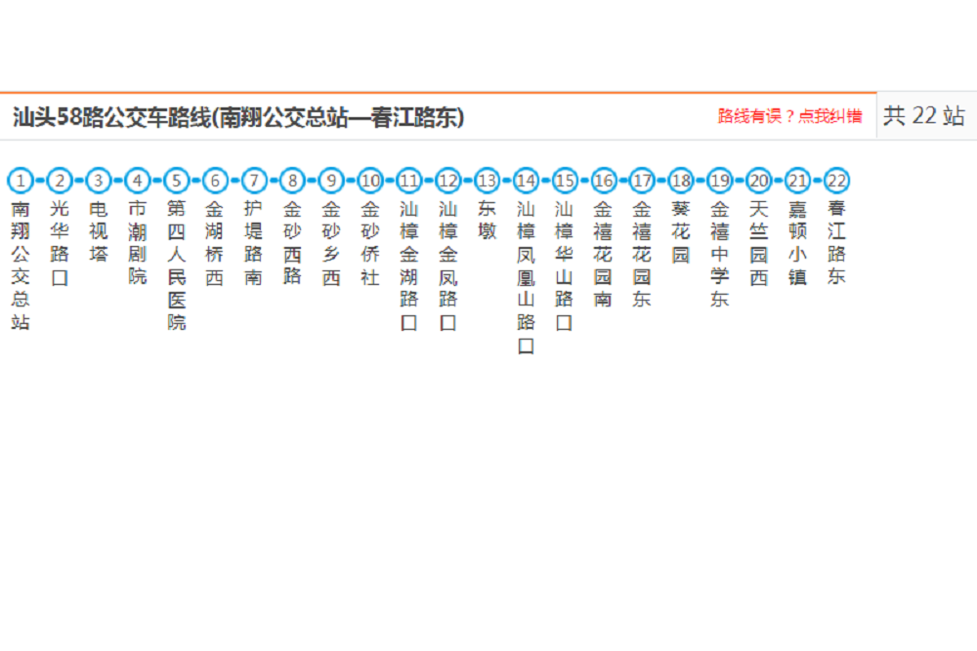Select the 汕樟金湖路口 stop name
The height and width of the screenshot is (651, 977).
pyautogui.click(x=408, y=265)
